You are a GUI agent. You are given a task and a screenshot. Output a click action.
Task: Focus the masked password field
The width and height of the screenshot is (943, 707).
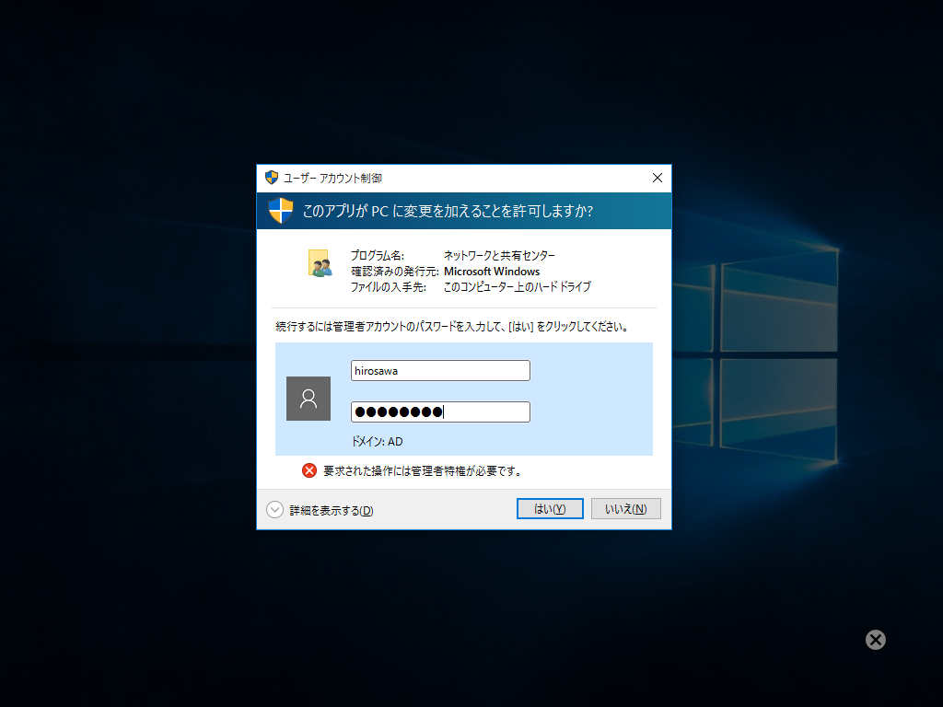[440, 411]
